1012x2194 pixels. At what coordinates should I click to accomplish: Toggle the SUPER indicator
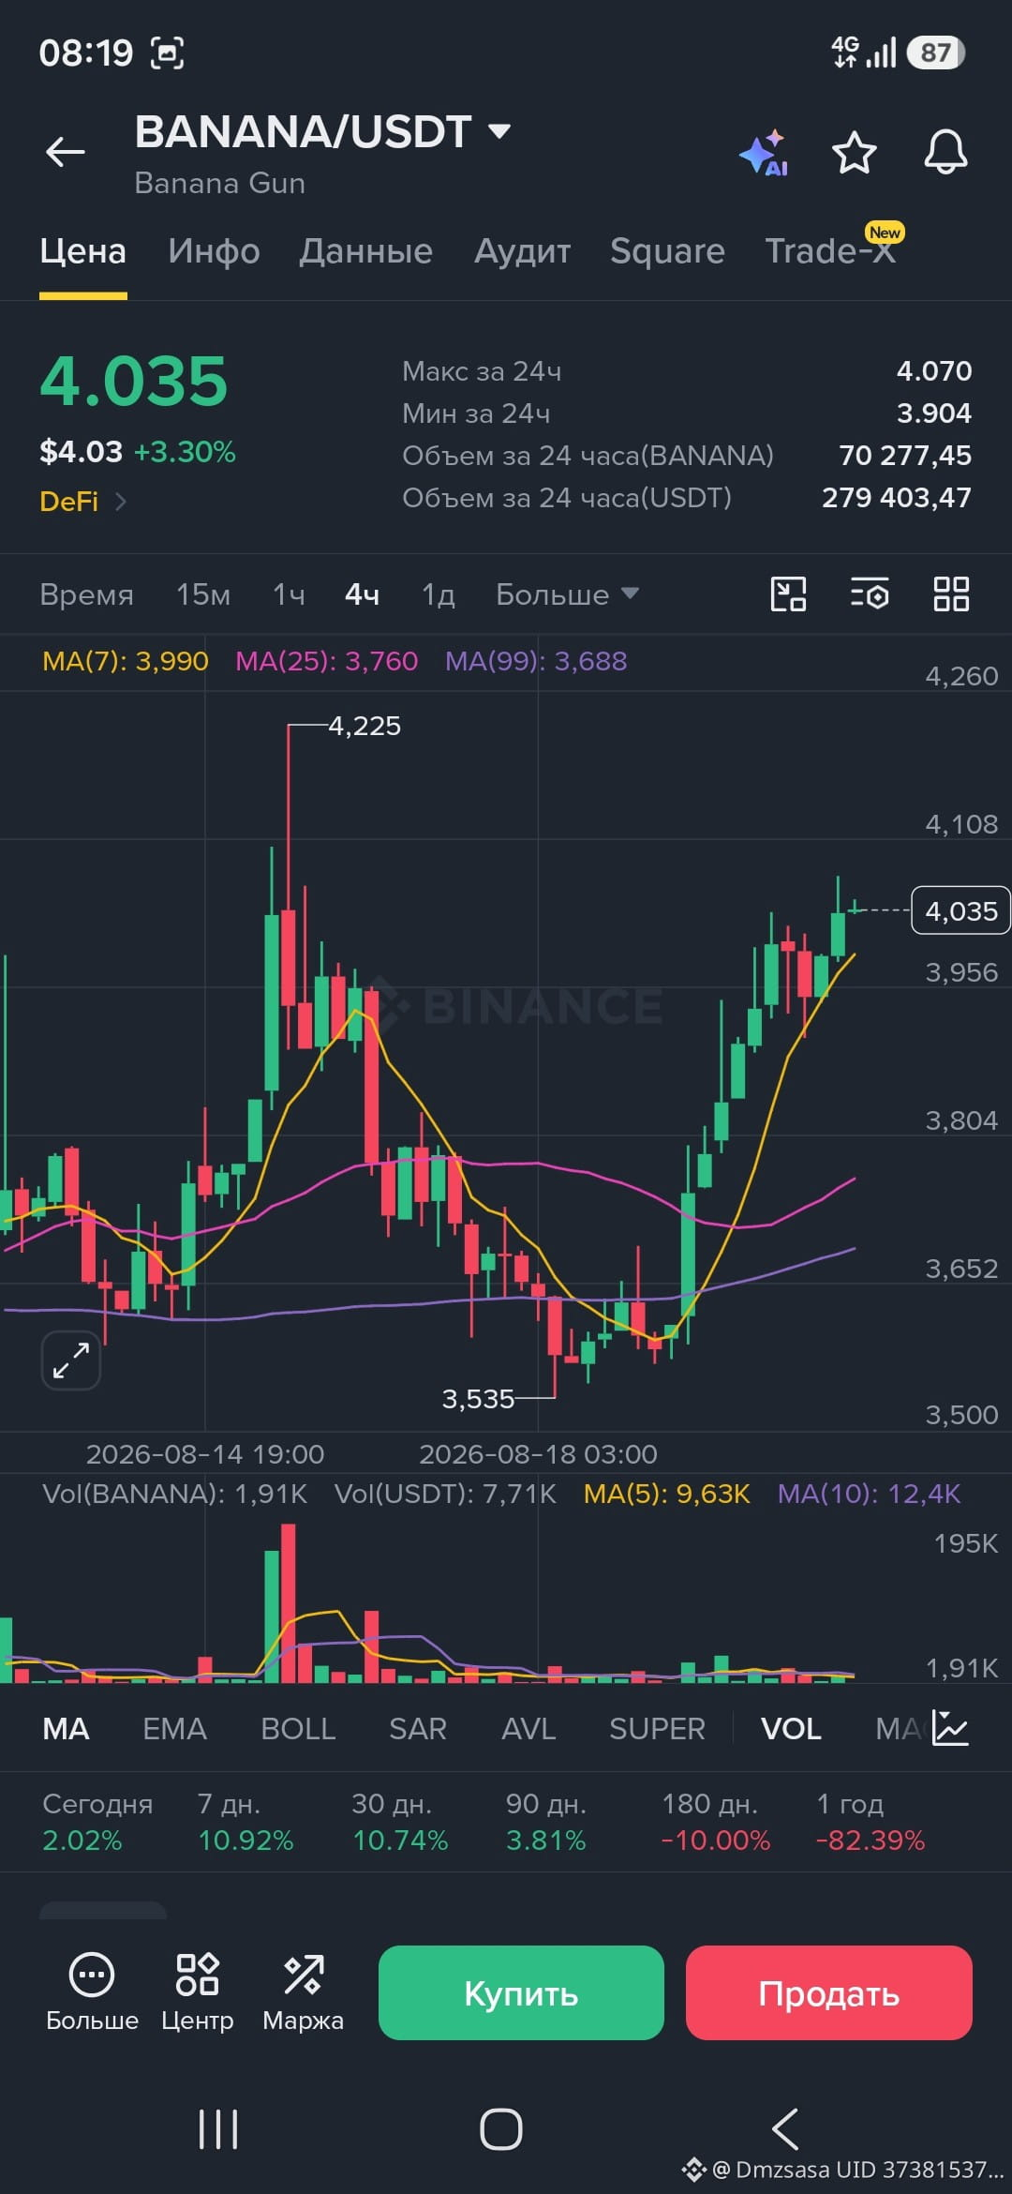pyautogui.click(x=657, y=1728)
